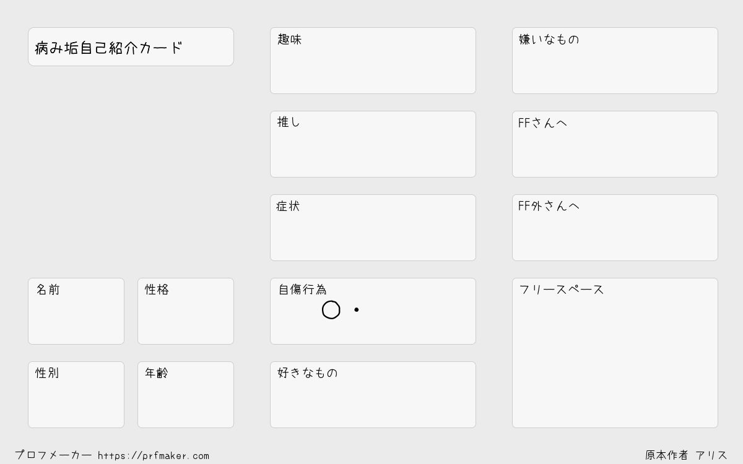The image size is (743, 464).
Task: Click the 好きなもの text box
Action: [x=373, y=395]
